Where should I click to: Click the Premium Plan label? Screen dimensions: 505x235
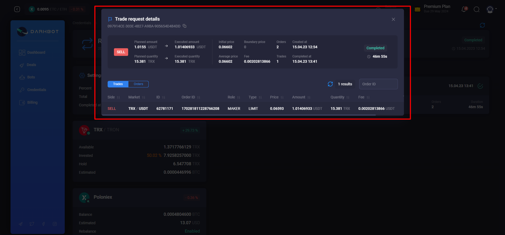coord(437,7)
